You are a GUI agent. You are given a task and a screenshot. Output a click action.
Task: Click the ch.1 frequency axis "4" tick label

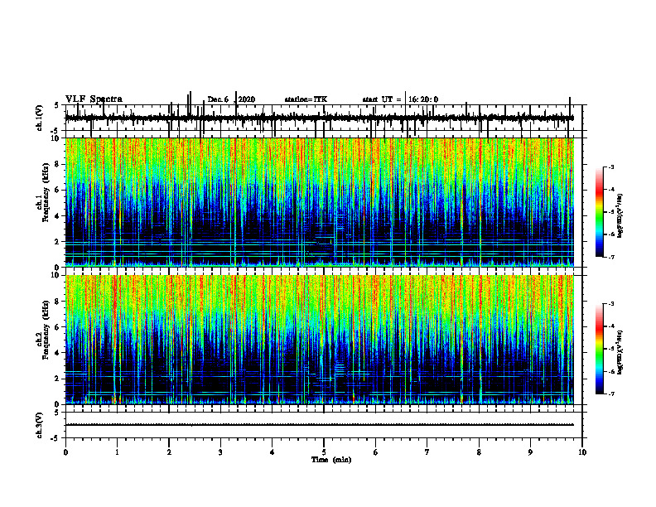(x=57, y=216)
